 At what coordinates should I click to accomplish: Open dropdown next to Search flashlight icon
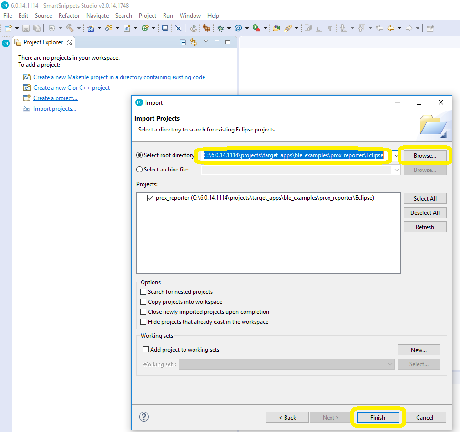coord(297,28)
